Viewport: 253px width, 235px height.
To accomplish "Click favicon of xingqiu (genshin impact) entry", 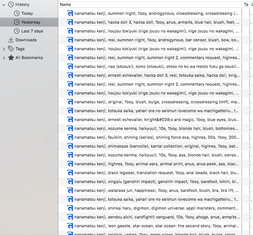I will [70, 182].
